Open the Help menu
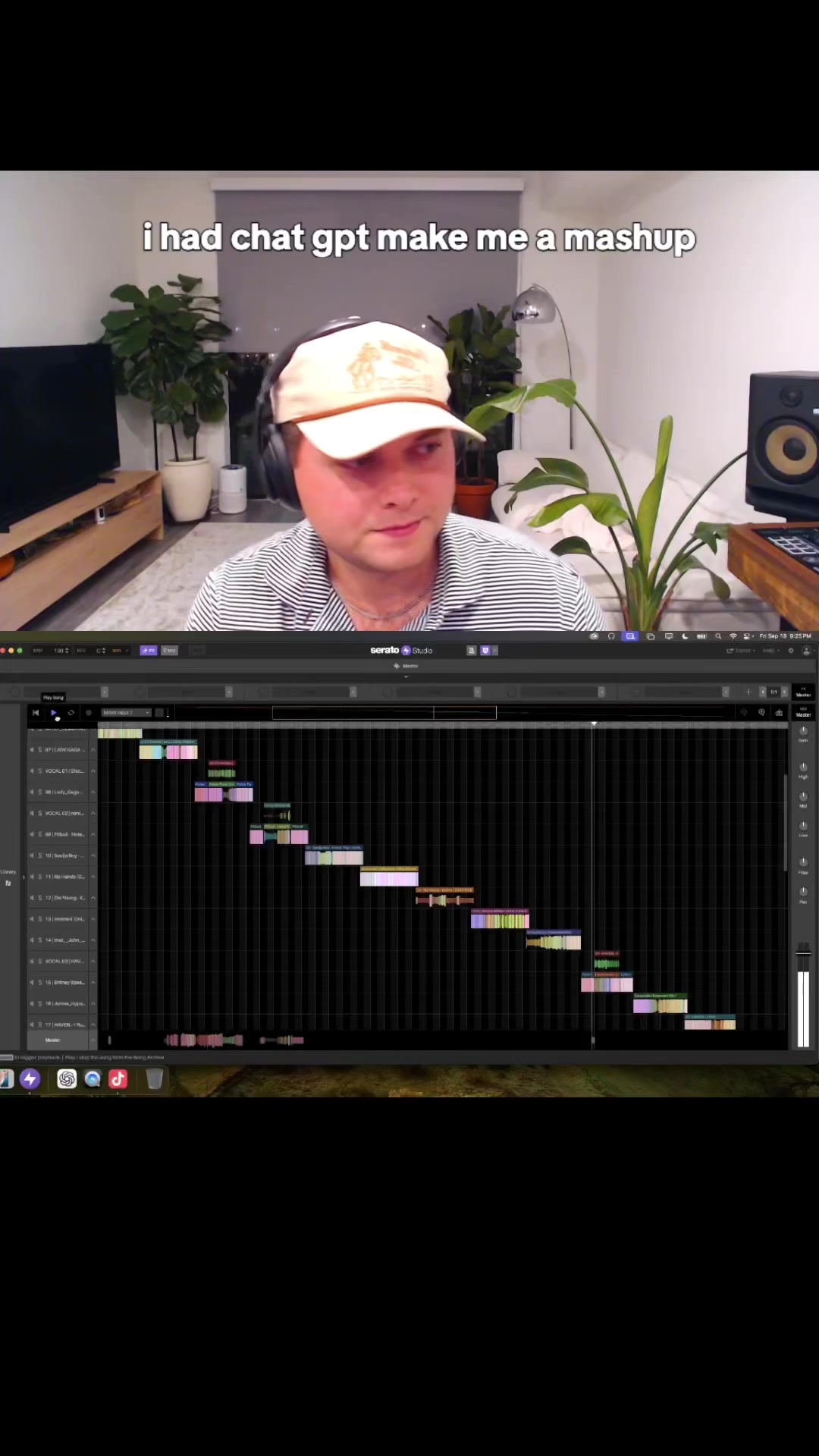The image size is (819, 1456). pyautogui.click(x=770, y=651)
